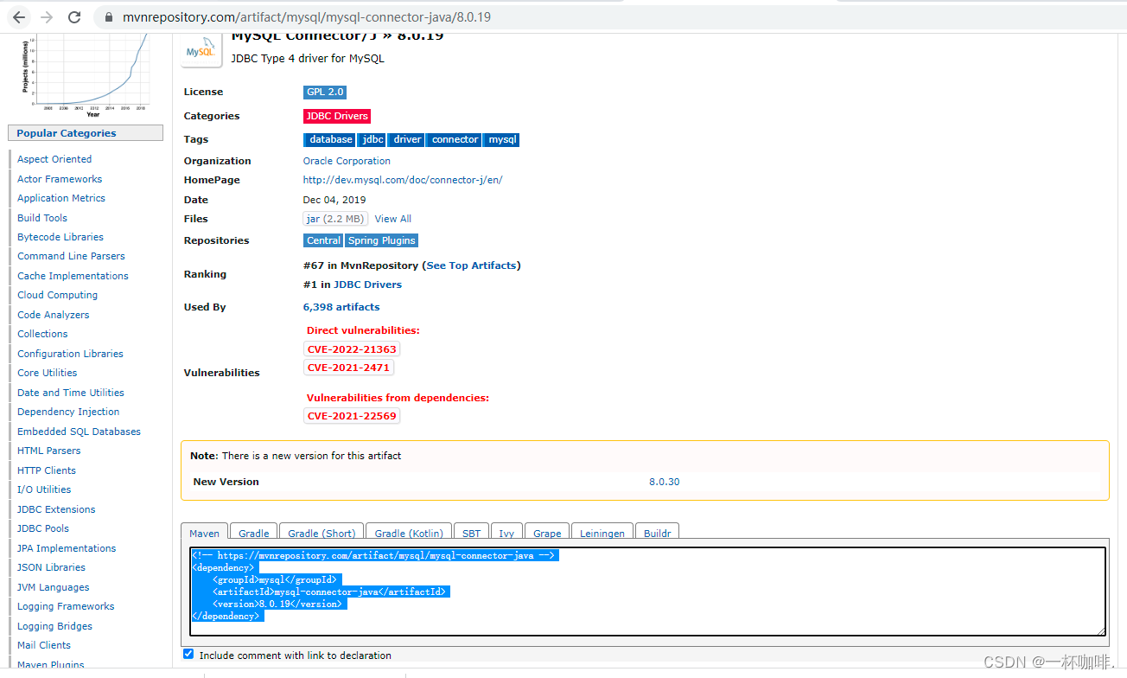
Task: Select the SBT tab
Action: (x=472, y=533)
